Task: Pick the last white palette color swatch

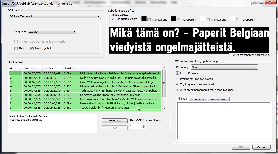Action: point(232,19)
